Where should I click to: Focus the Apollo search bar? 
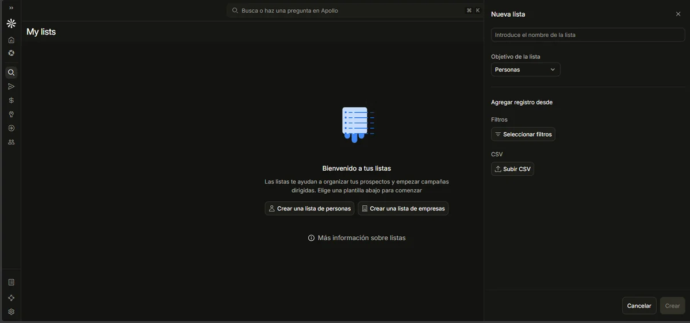pyautogui.click(x=355, y=10)
